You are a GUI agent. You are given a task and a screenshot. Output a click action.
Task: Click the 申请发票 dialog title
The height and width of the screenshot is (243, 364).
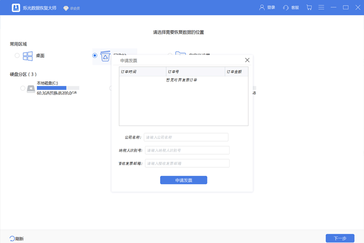[129, 61]
